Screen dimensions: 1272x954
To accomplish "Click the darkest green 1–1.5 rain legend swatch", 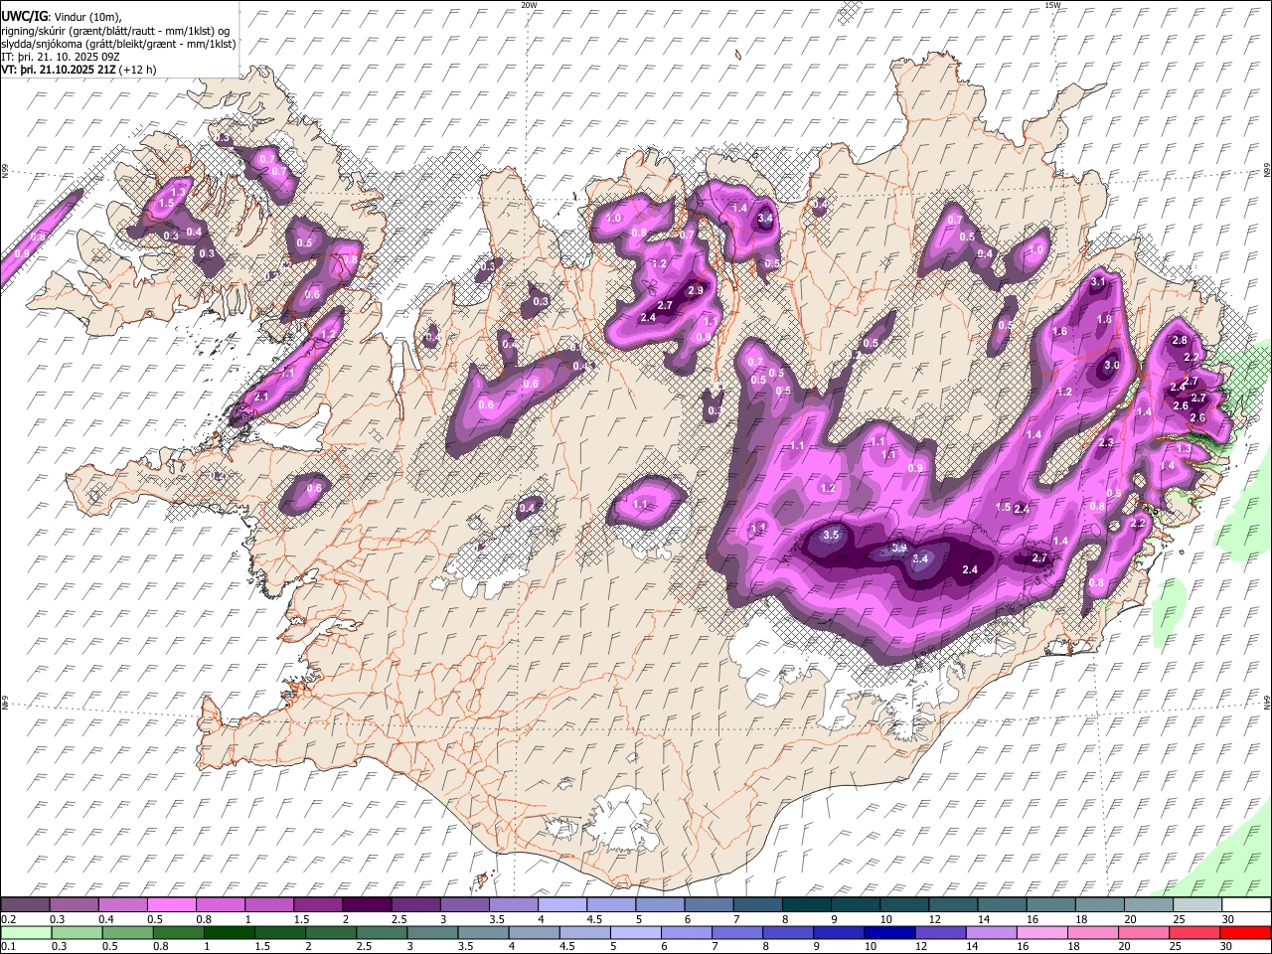I will coord(230,932).
